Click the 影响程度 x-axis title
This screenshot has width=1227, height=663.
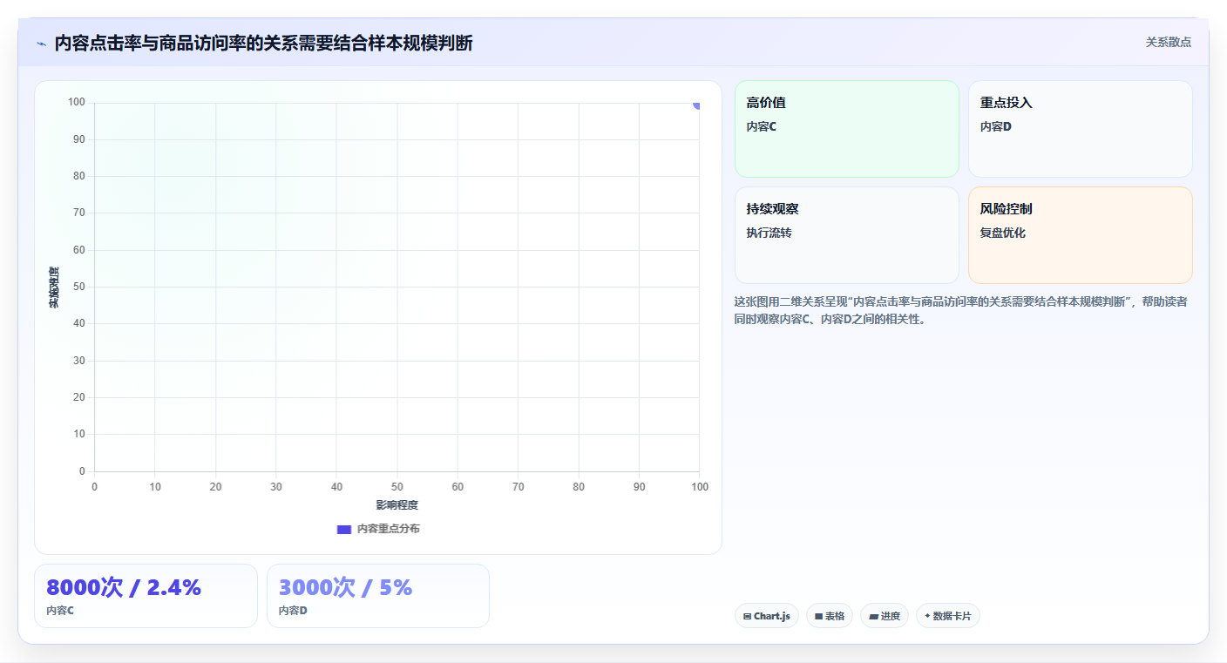(x=397, y=505)
